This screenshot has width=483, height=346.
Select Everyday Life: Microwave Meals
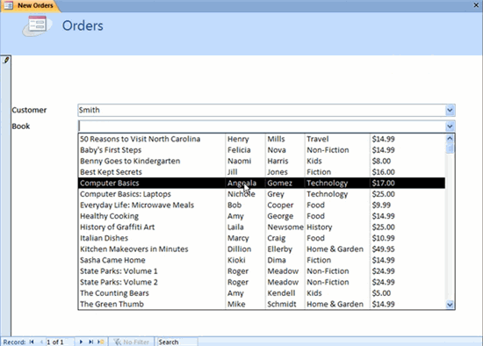262,205
